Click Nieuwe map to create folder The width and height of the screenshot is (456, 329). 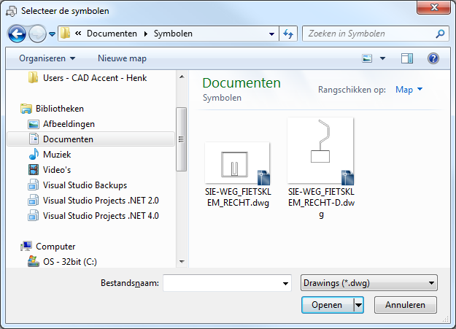click(x=122, y=58)
